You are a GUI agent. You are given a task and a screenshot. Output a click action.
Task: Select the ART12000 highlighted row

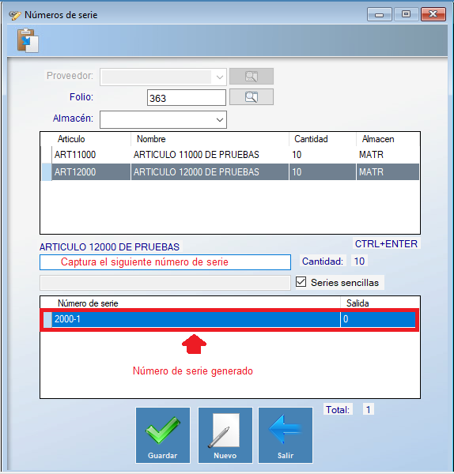(x=229, y=172)
